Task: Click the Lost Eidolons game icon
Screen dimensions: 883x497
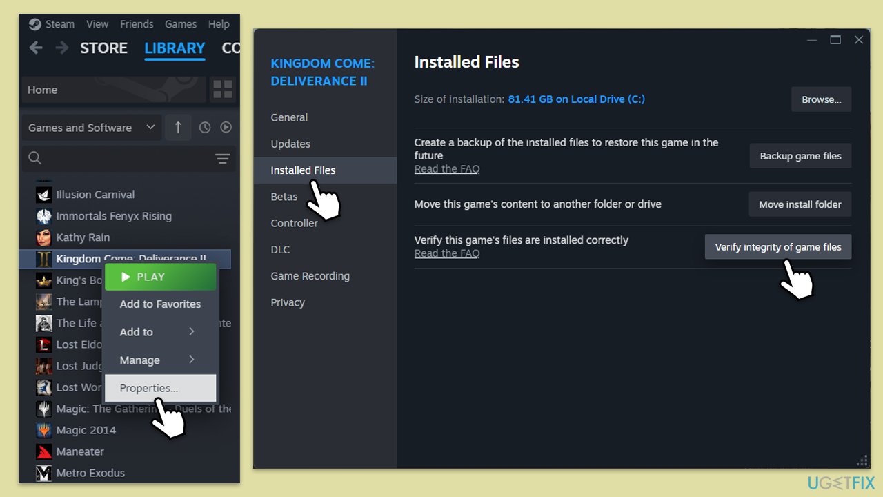Action: [44, 344]
